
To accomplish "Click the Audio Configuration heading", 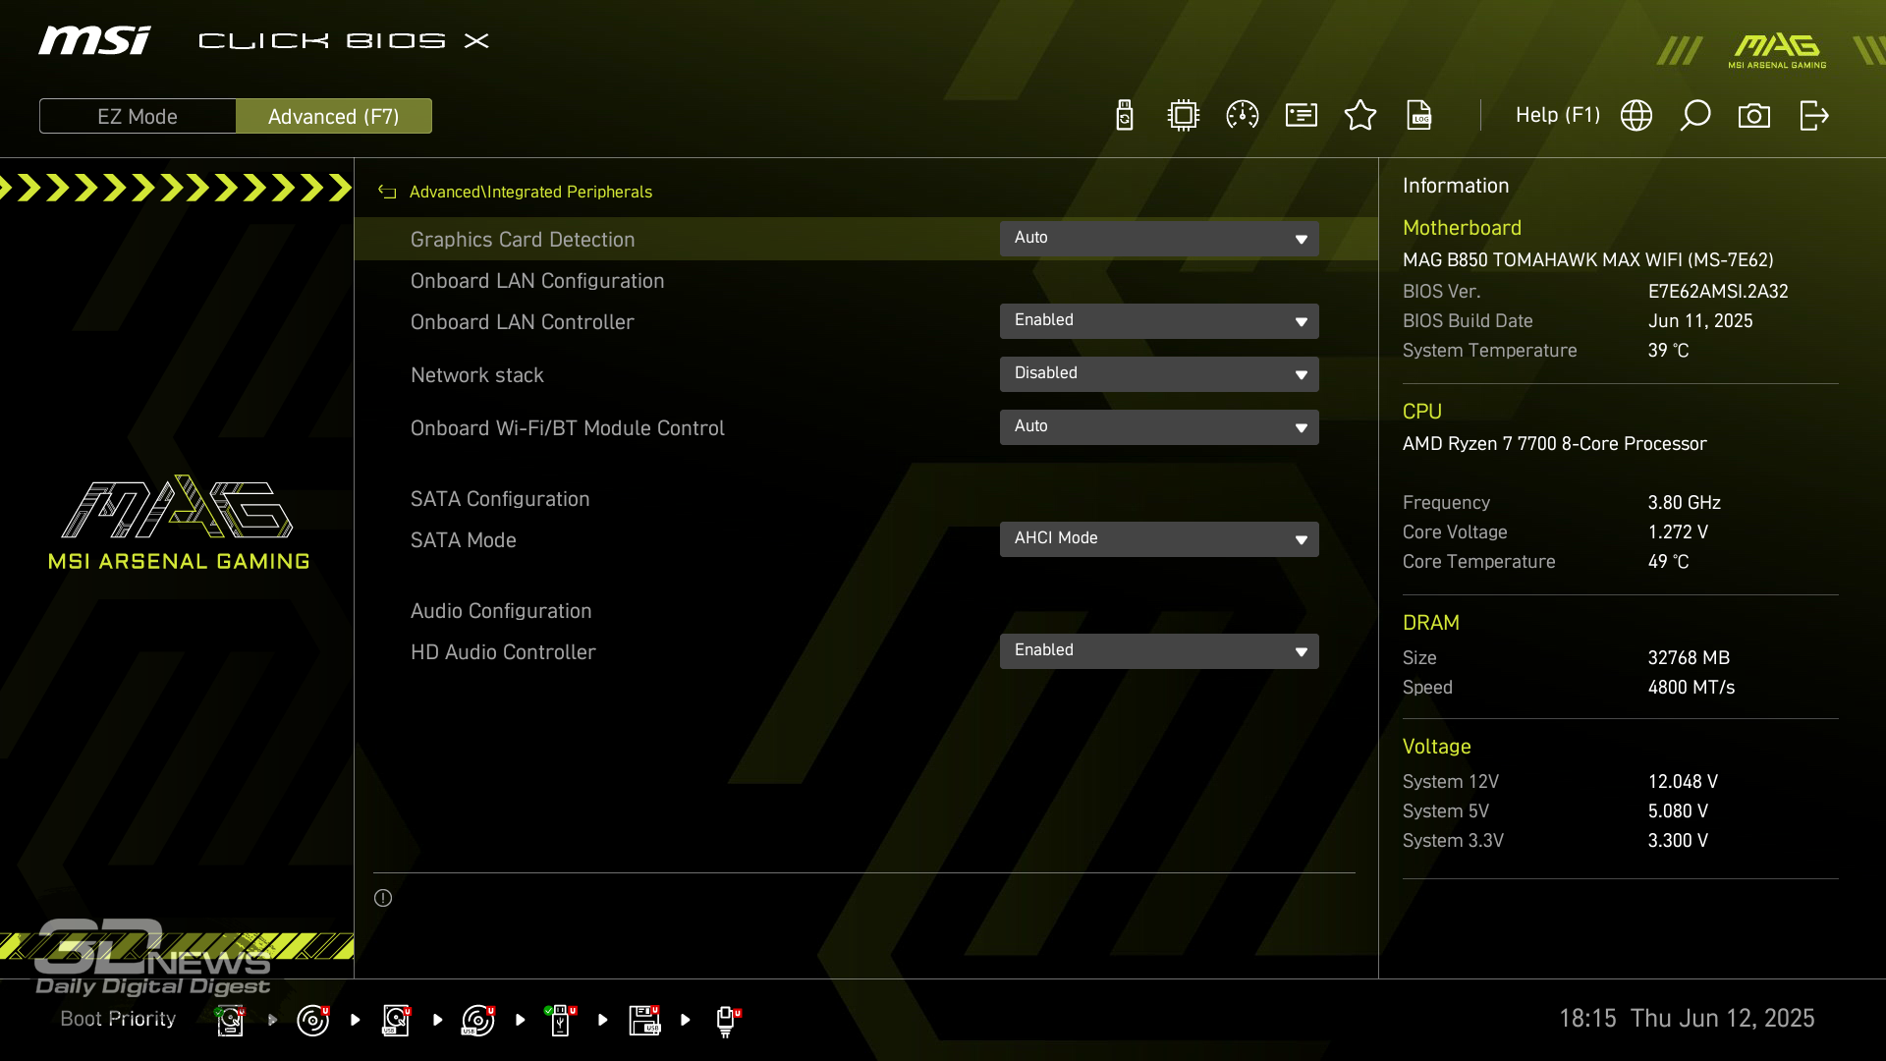I will point(501,611).
